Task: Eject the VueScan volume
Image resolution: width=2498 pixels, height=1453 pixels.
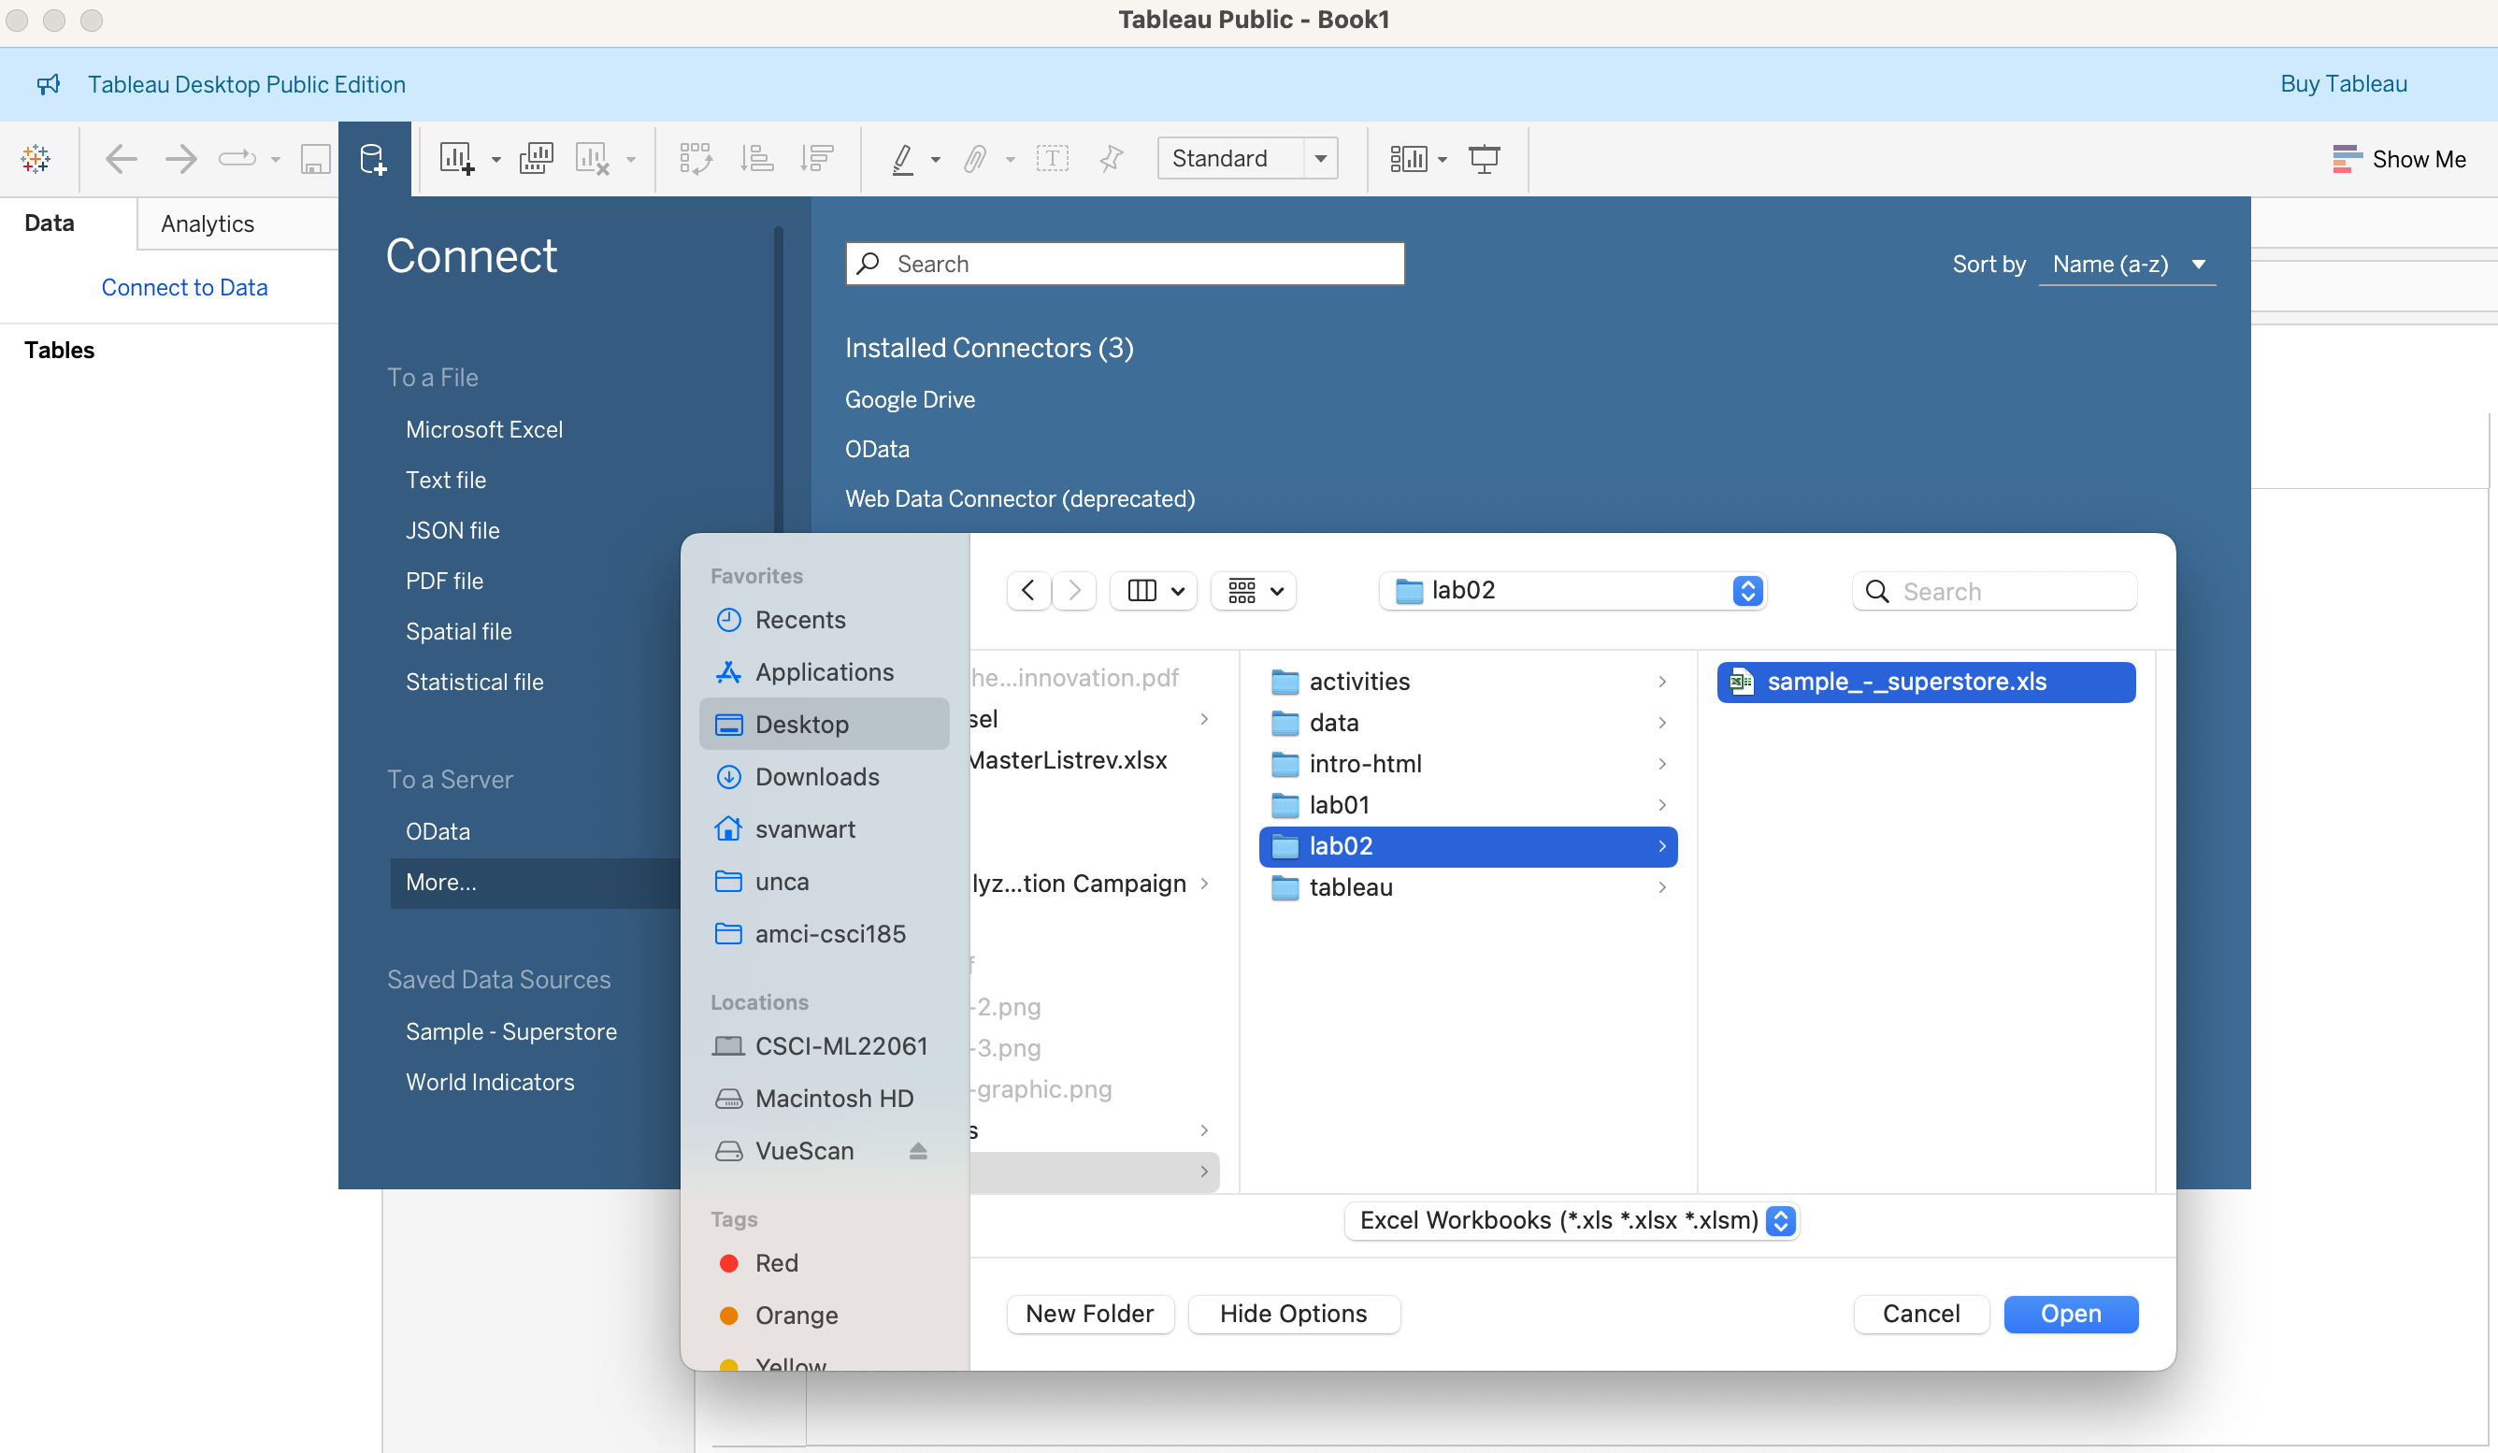Action: tap(918, 1151)
